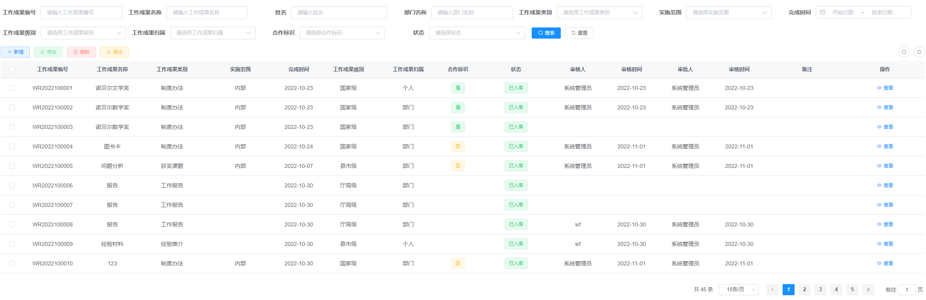Click 否 tag in row WR2022100010
The image size is (926, 300).
pyautogui.click(x=458, y=263)
